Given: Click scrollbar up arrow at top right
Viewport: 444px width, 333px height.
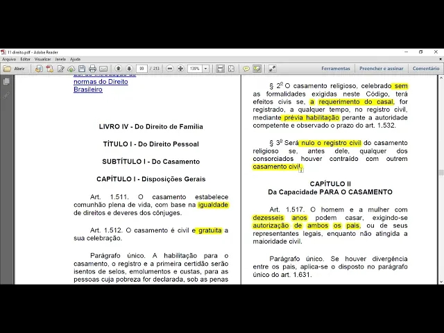Looking at the screenshot, I should pyautogui.click(x=441, y=78).
